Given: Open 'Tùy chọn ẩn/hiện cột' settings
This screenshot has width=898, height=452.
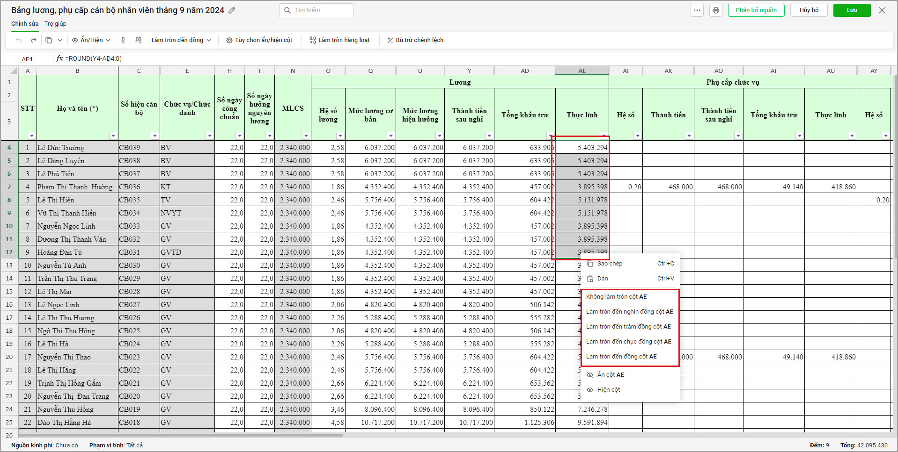Looking at the screenshot, I should point(259,40).
